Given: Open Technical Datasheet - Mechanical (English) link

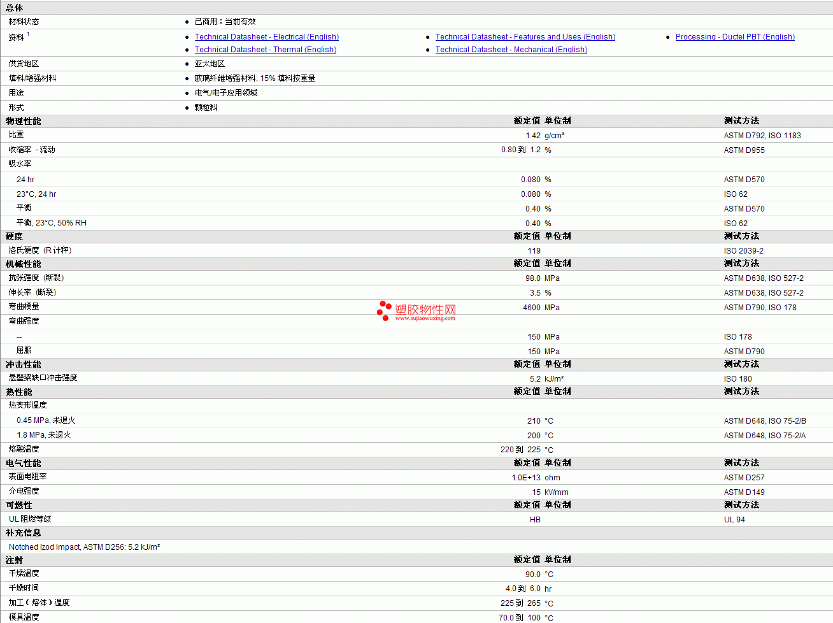Looking at the screenshot, I should tap(511, 50).
